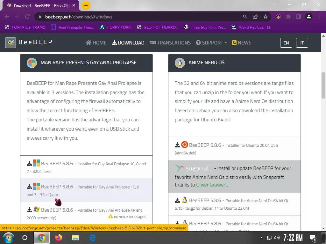
Task: Click the Chrome taskbar icon
Action: tap(42, 238)
